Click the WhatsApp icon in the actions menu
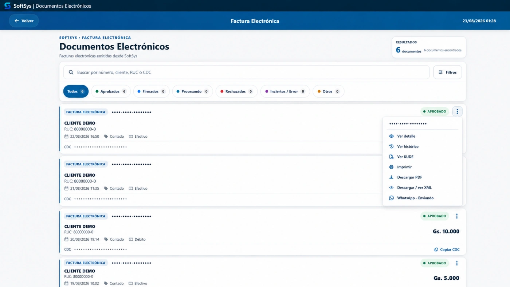510x287 pixels. pyautogui.click(x=391, y=198)
